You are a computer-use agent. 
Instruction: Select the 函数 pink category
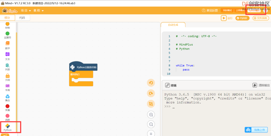[x=8, y=118]
